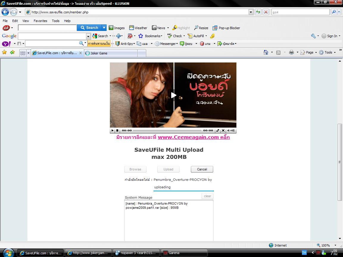Toggle the Highlight tool on Ask toolbar
The image size is (343, 257).
pyautogui.click(x=181, y=28)
